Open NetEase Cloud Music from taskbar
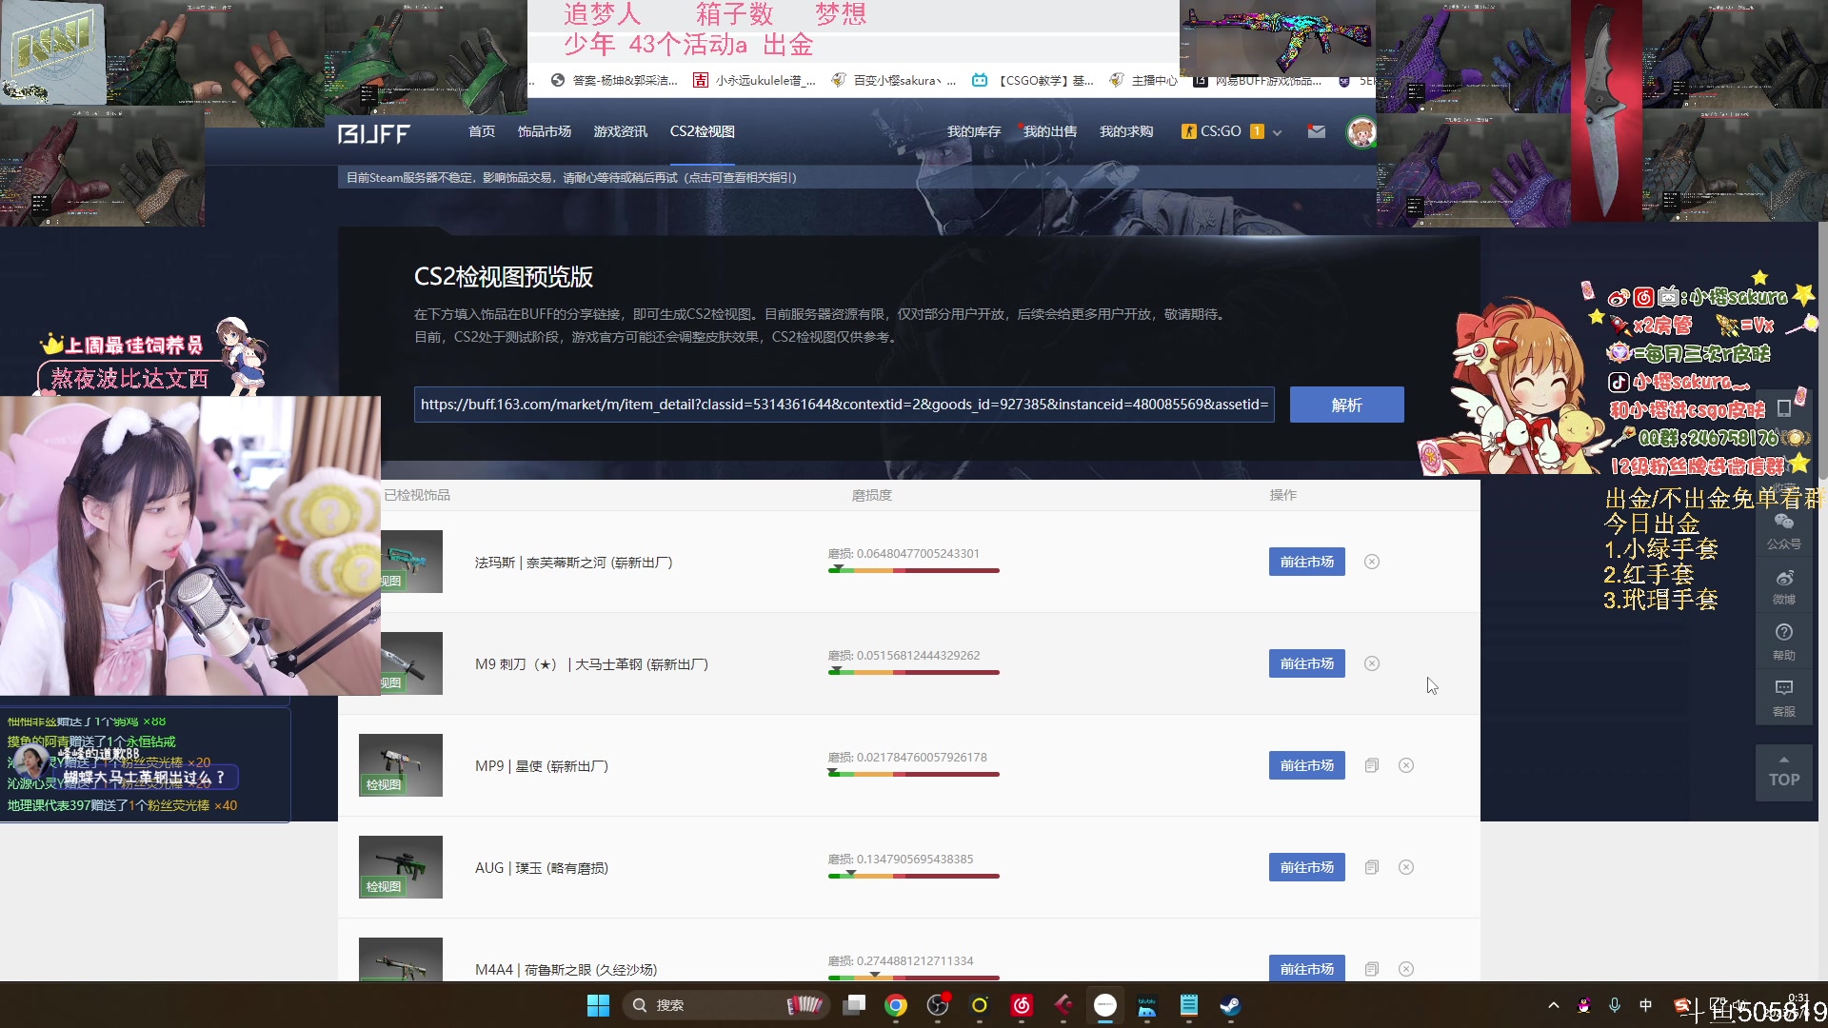The image size is (1828, 1028). pyautogui.click(x=1022, y=1005)
